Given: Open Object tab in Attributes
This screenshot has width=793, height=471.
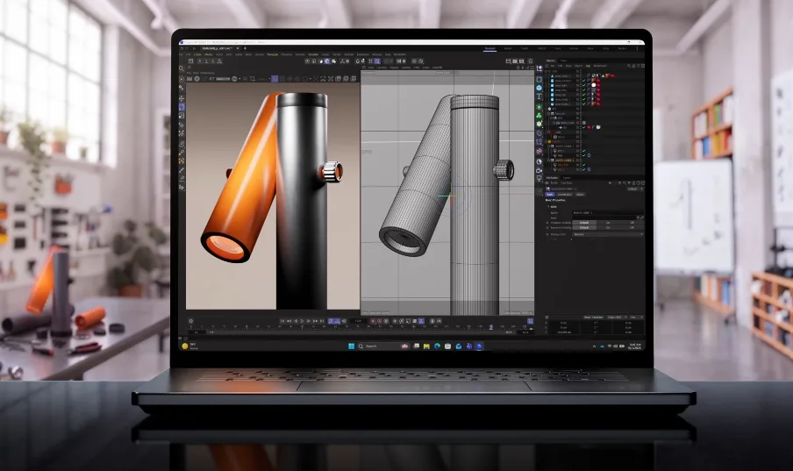Looking at the screenshot, I should [x=580, y=194].
